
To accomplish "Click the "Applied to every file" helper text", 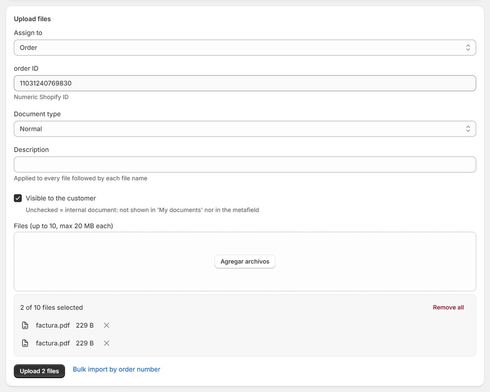I will click(80, 178).
